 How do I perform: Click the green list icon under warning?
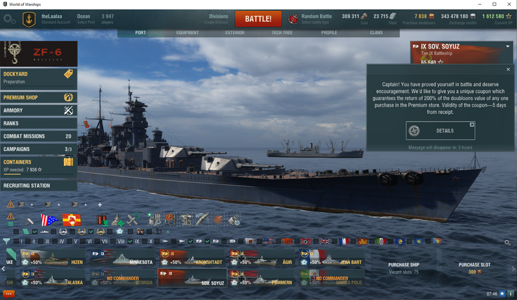point(10,224)
